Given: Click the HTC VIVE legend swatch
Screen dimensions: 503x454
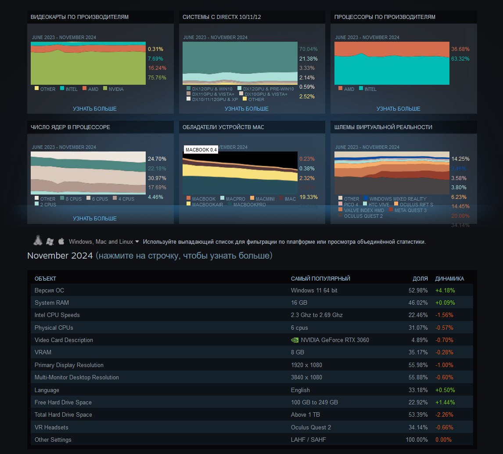Looking at the screenshot, I should point(365,204).
